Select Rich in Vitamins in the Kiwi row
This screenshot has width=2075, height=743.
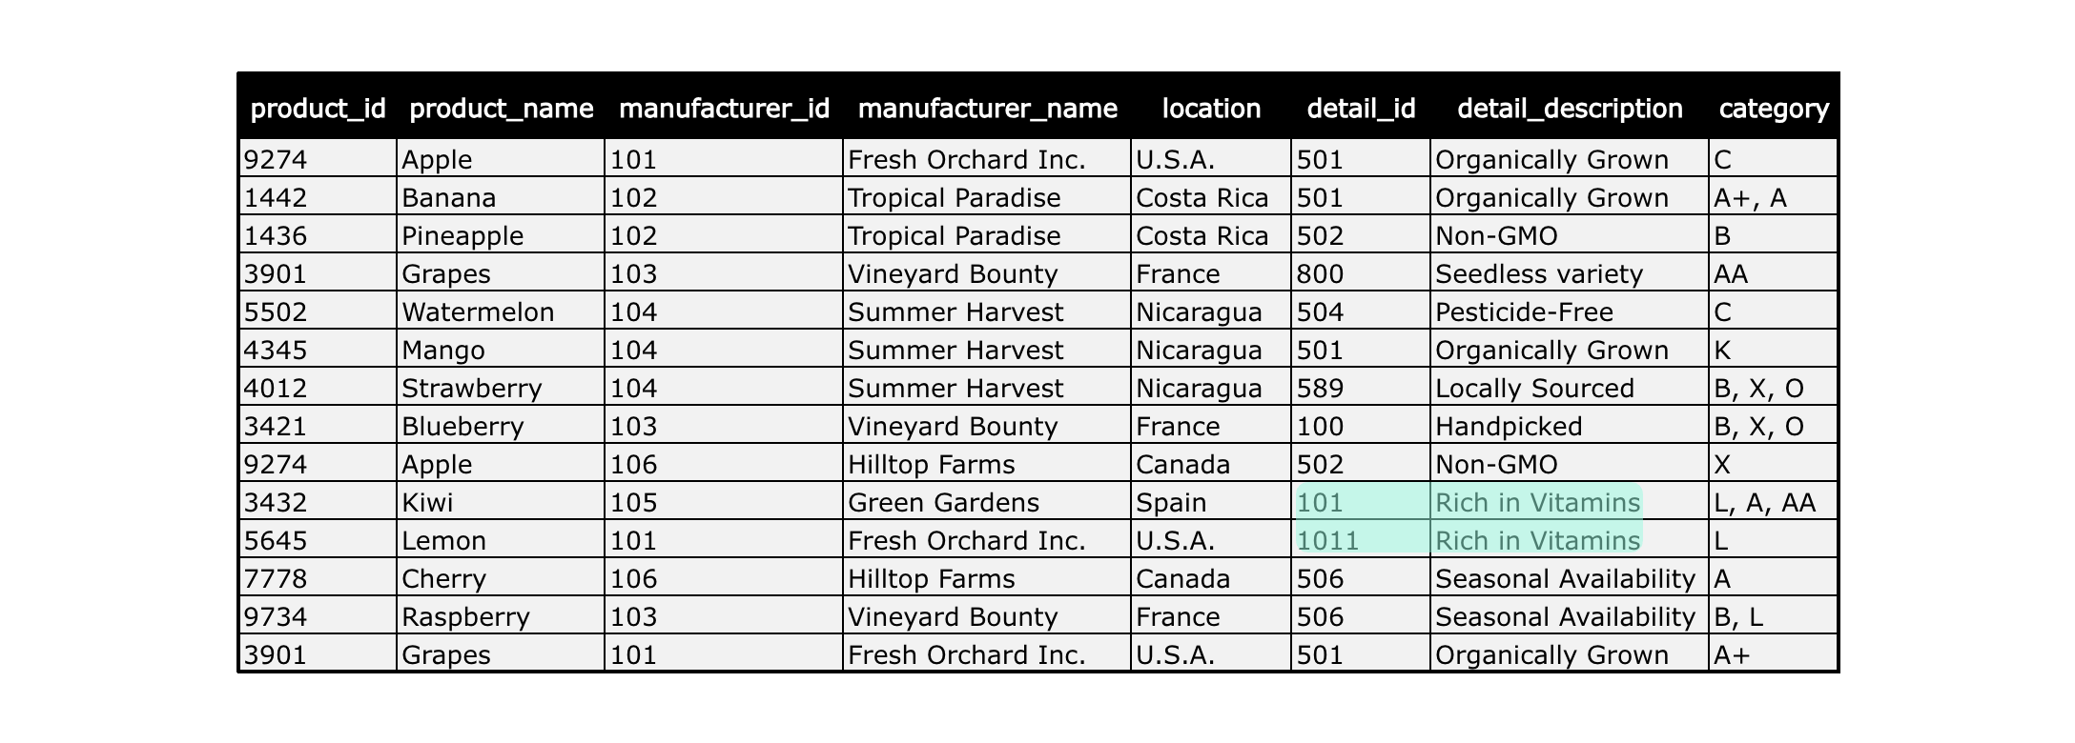click(x=1537, y=502)
